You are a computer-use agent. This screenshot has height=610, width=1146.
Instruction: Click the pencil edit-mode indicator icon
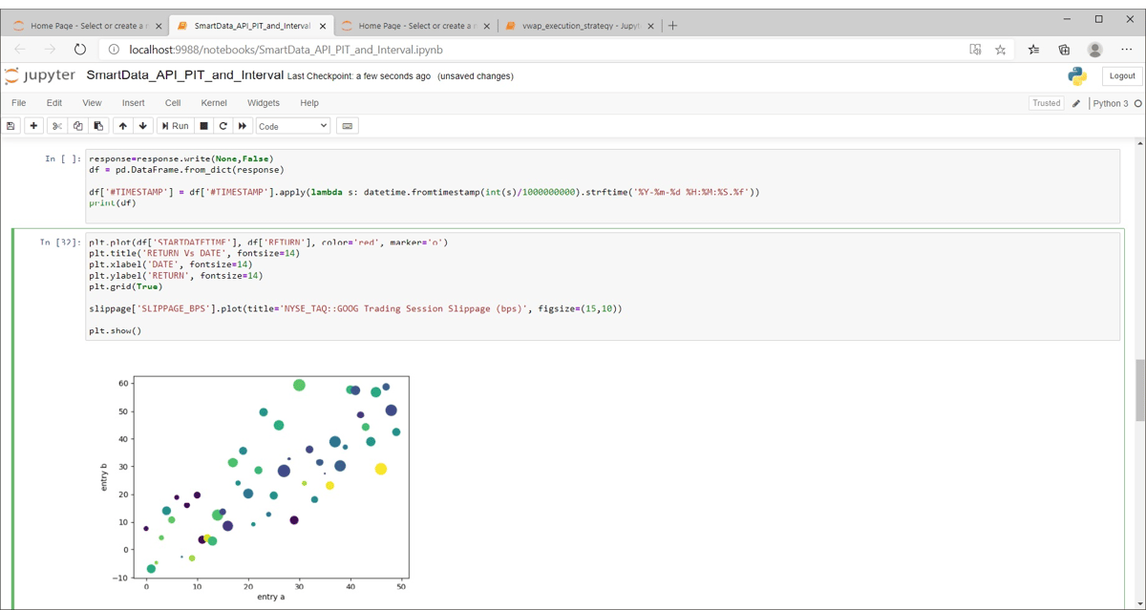coord(1076,103)
